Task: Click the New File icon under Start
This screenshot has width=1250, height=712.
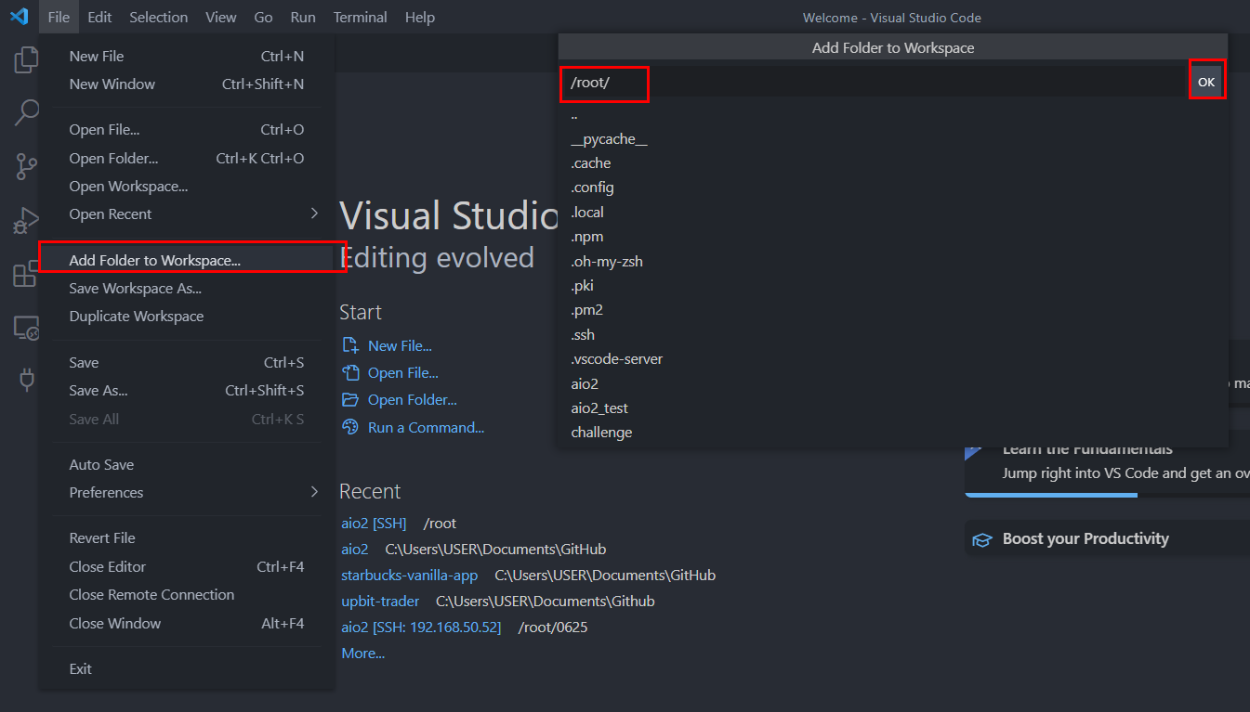Action: (350, 345)
